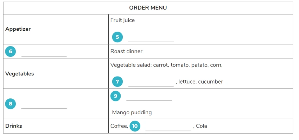The width and height of the screenshot is (299, 140).
Task: Select the Appetizer row label
Action: [x=18, y=29]
